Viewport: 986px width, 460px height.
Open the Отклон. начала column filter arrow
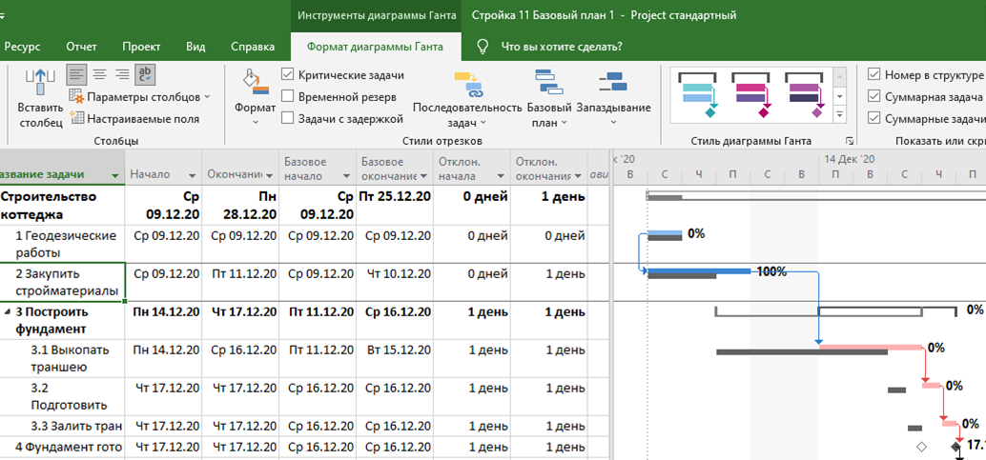[501, 175]
